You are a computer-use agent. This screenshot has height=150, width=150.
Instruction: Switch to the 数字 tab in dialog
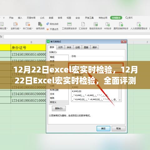(52, 47)
